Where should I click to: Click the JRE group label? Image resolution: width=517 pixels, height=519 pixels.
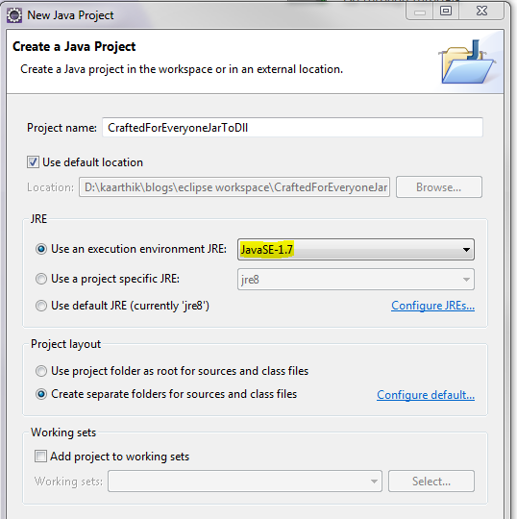[38, 219]
